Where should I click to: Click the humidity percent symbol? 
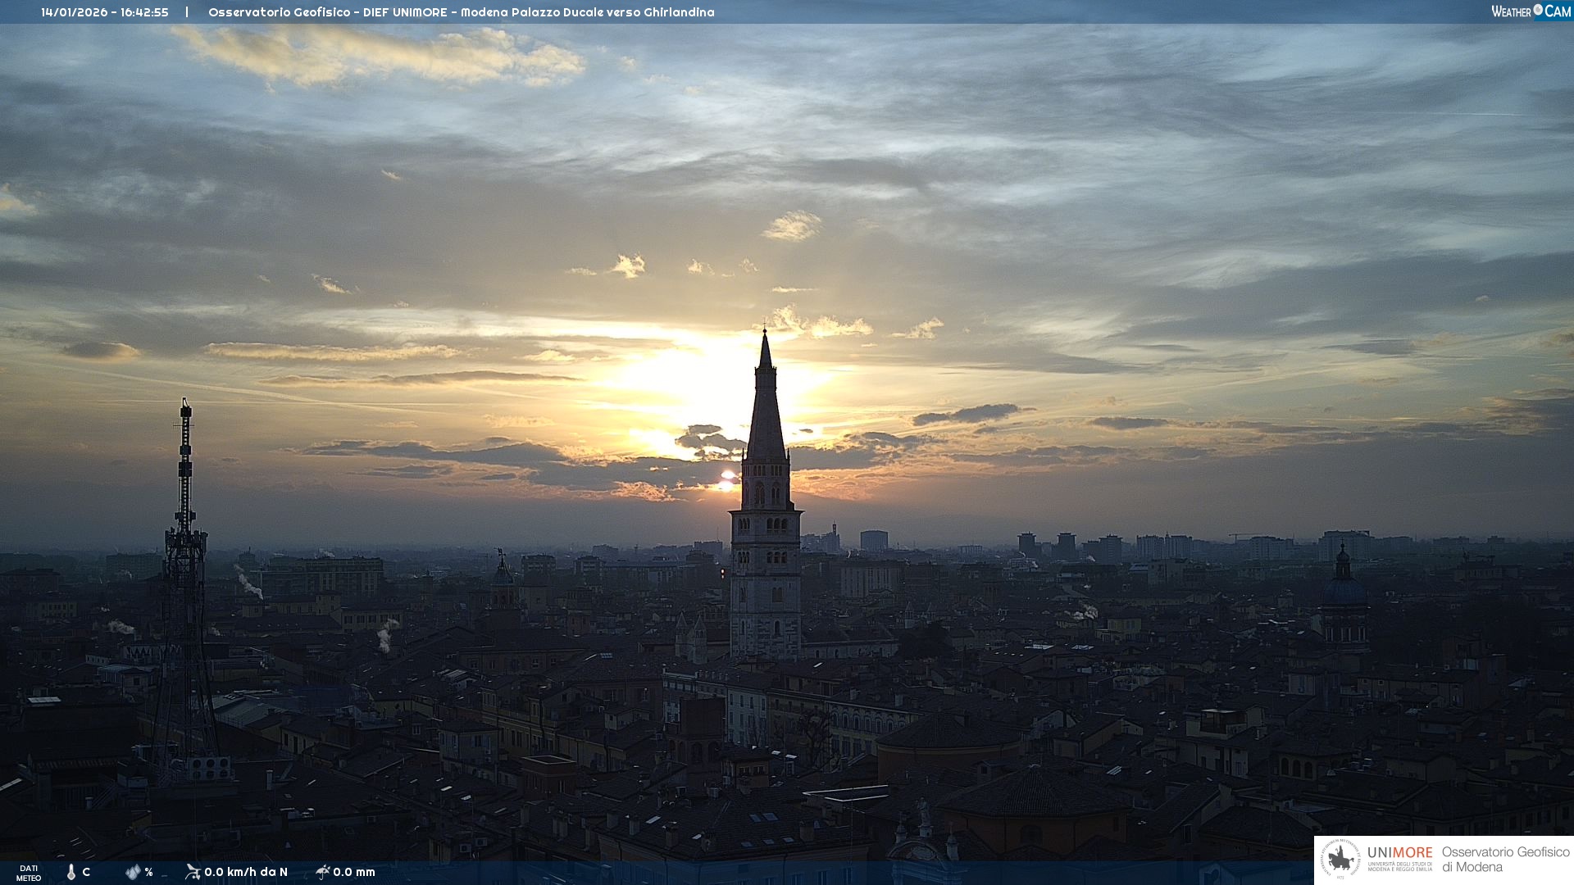click(148, 872)
